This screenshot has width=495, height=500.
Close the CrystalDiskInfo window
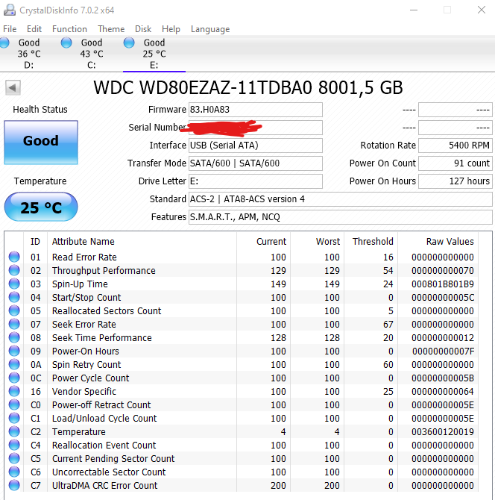click(482, 10)
